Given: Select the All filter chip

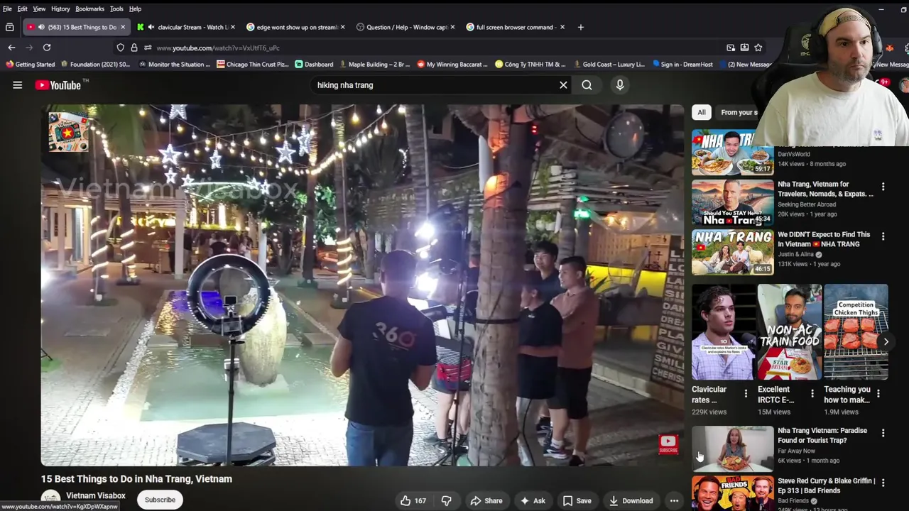Looking at the screenshot, I should [x=702, y=112].
